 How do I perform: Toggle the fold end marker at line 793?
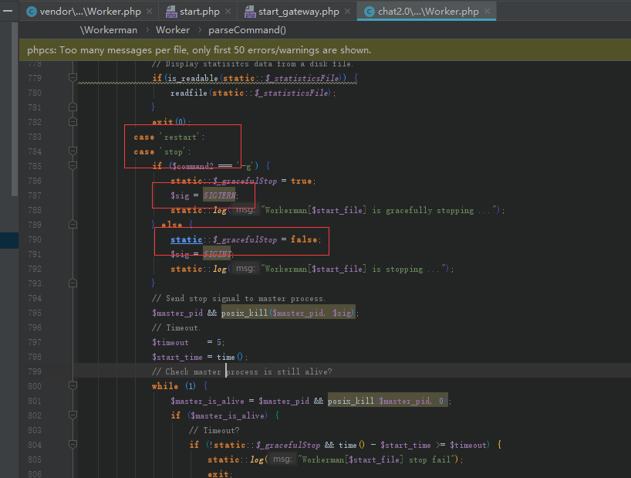coord(73,283)
